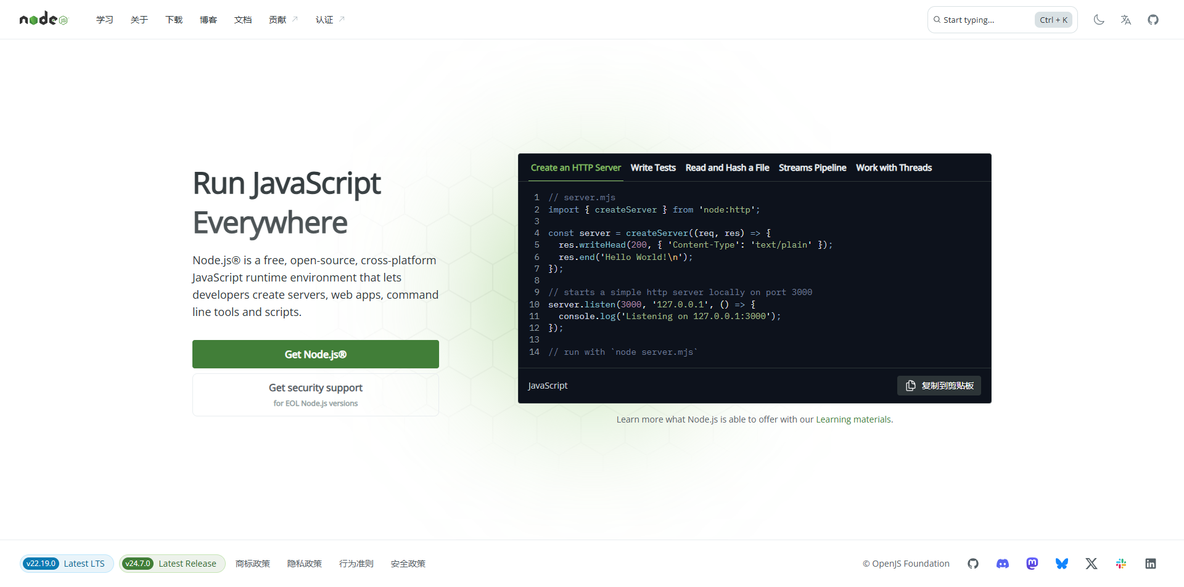Image resolution: width=1184 pixels, height=587 pixels.
Task: Toggle the dark mode moon icon
Action: pyautogui.click(x=1099, y=20)
